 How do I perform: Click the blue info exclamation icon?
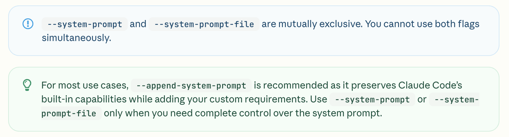coord(28,24)
